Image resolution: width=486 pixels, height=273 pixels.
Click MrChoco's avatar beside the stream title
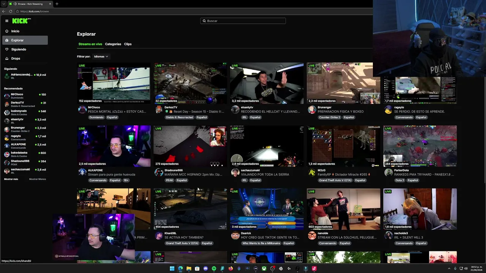[x=82, y=110]
